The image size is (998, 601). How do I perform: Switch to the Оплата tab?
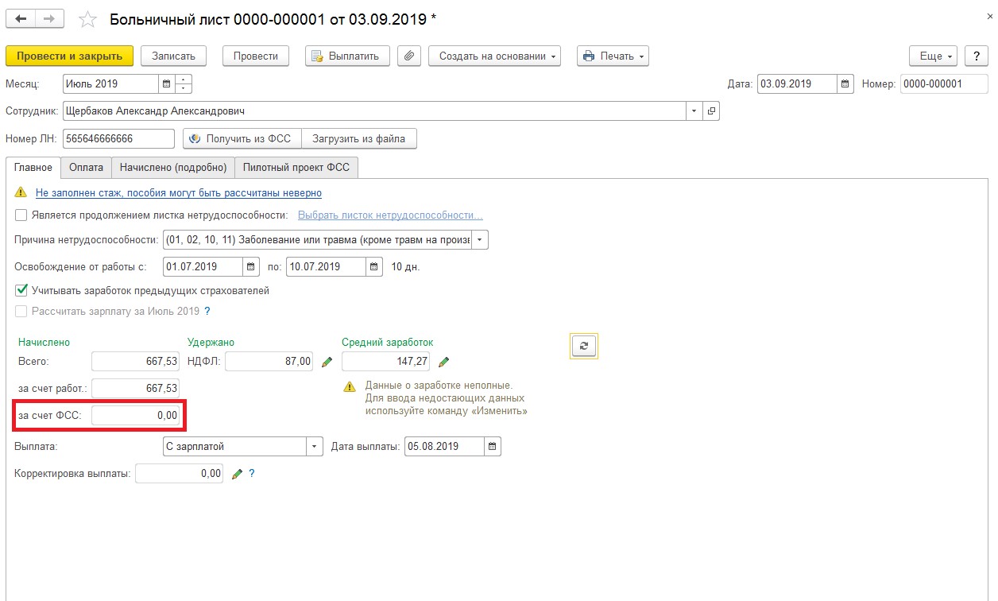(86, 168)
